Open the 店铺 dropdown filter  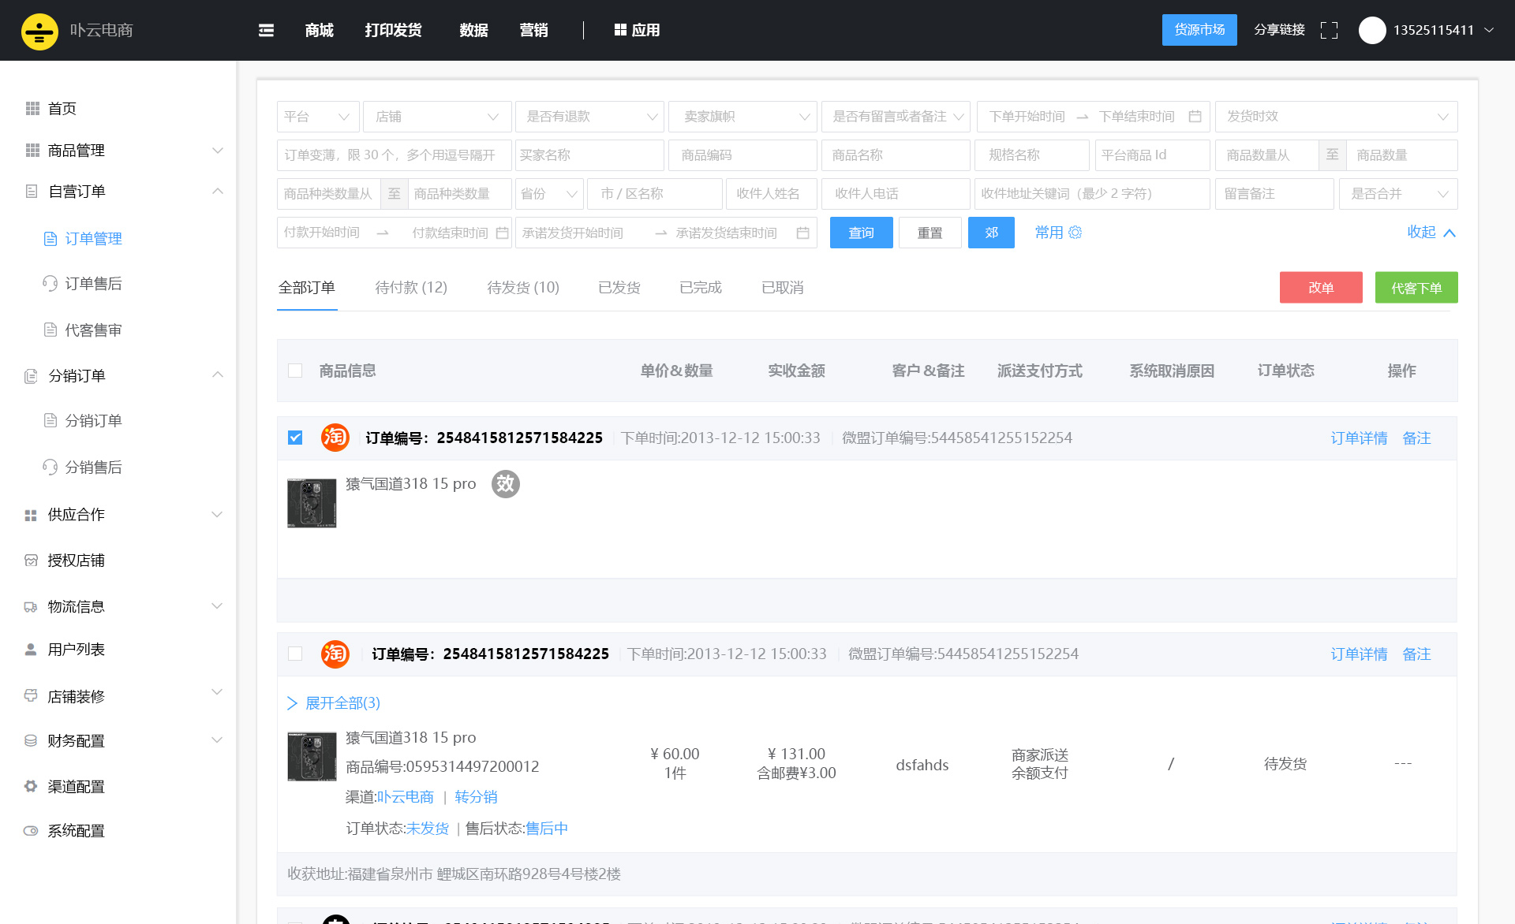point(437,116)
